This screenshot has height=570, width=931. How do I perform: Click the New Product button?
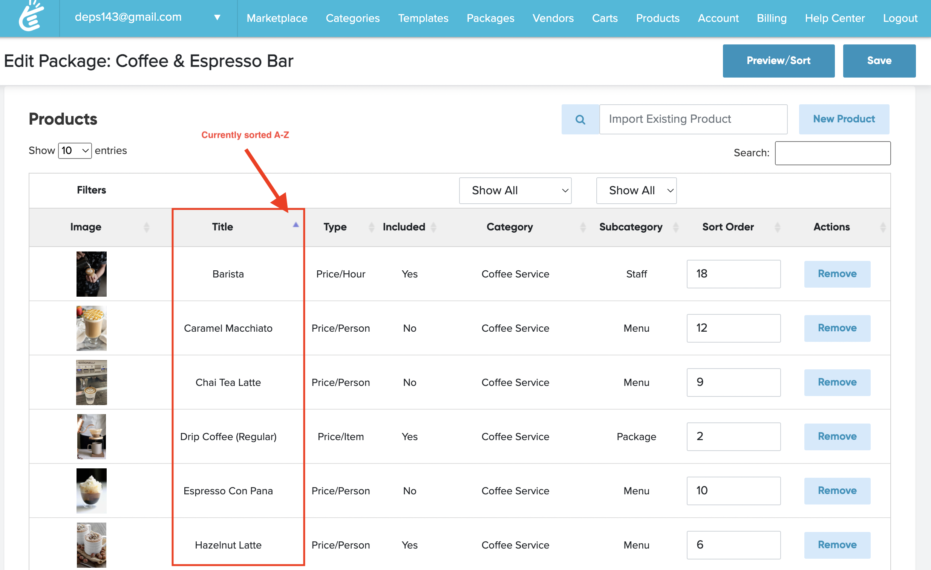(844, 119)
